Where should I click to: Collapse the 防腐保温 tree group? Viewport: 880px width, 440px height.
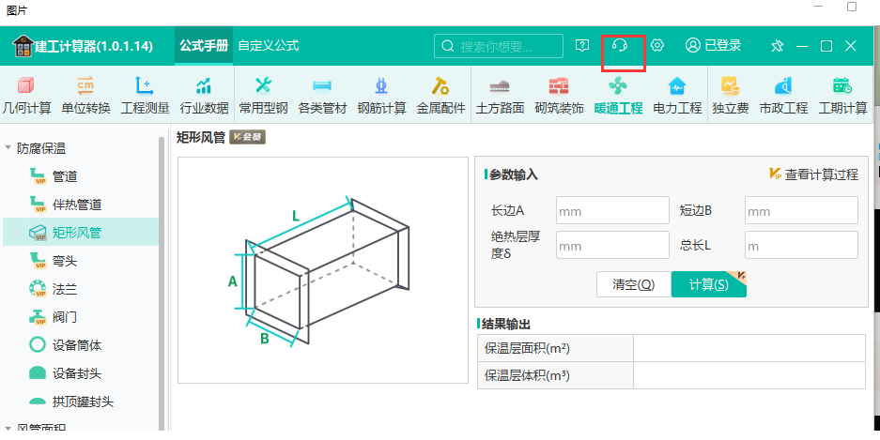[x=9, y=148]
